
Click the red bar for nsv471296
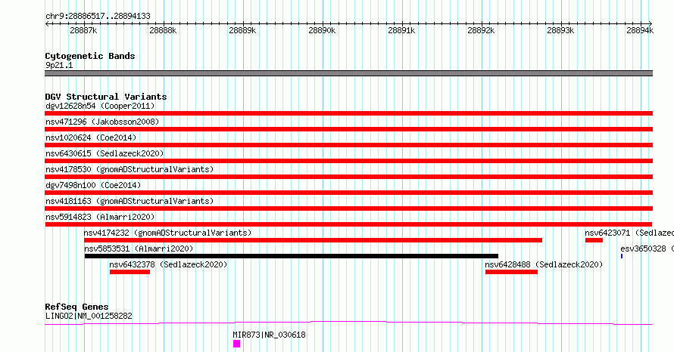tap(348, 129)
